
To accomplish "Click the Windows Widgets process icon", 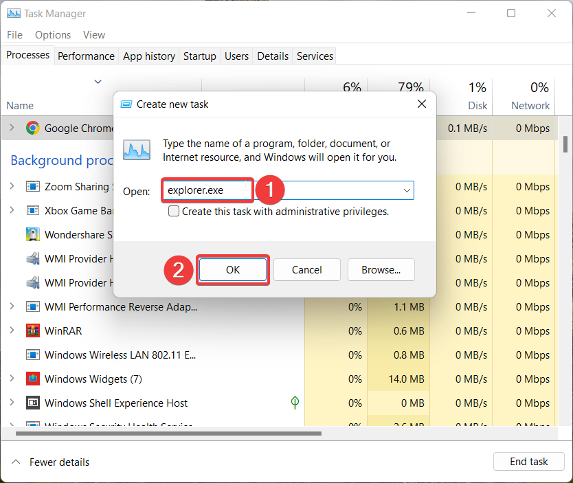I will click(33, 379).
